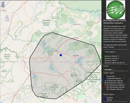
Task: Click the 10-49 Members Affected cyan swatch
Action: (105, 81)
